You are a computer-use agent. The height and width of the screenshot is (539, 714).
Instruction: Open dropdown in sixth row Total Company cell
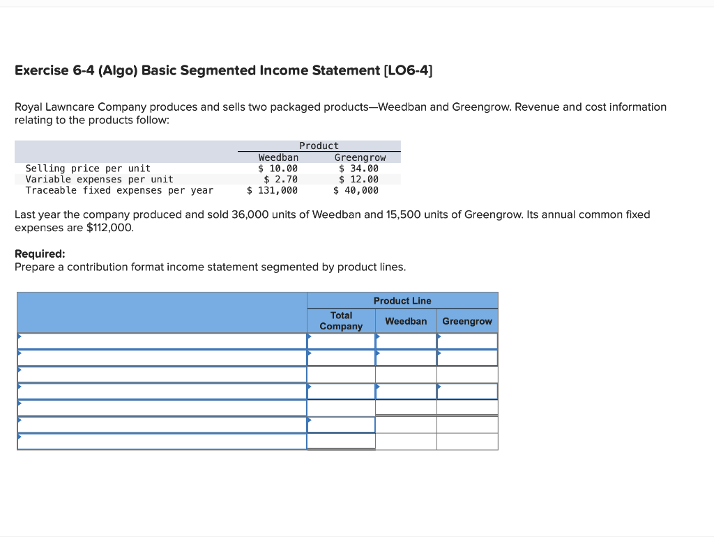309,419
